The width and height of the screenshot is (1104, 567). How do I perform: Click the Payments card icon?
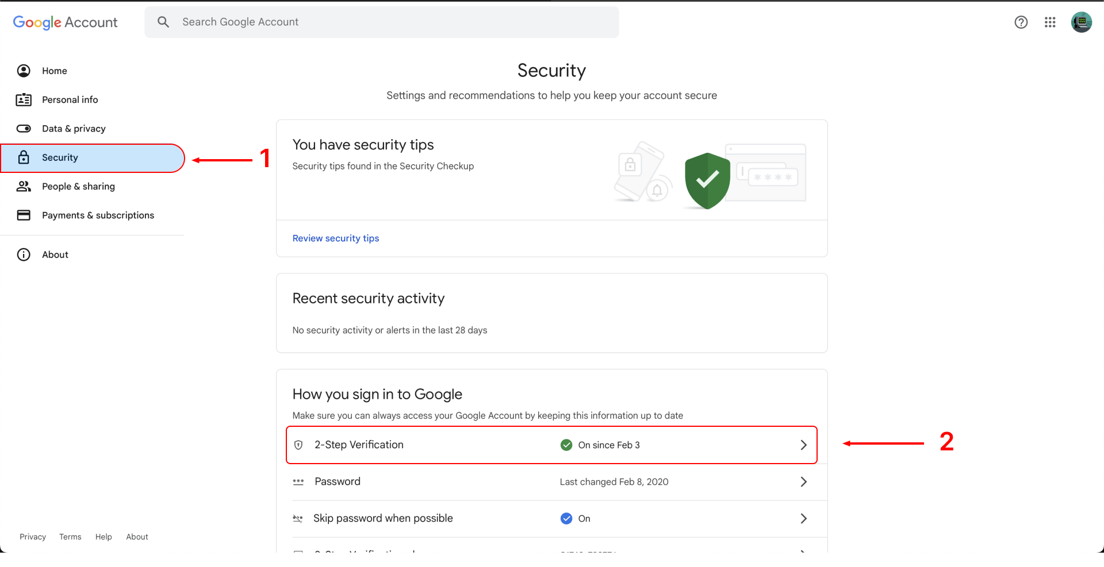point(24,215)
